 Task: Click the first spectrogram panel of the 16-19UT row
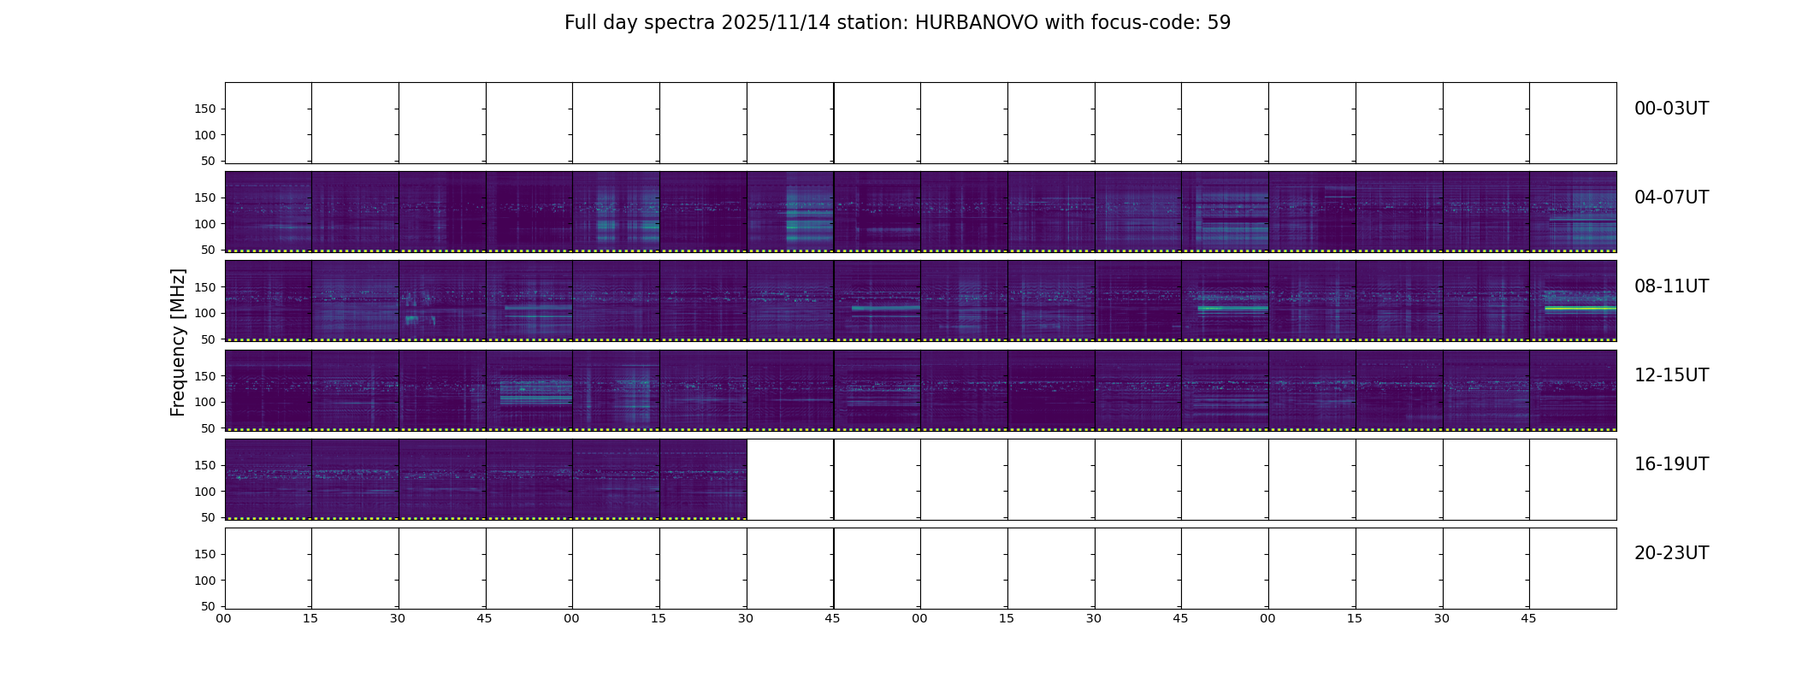[268, 479]
